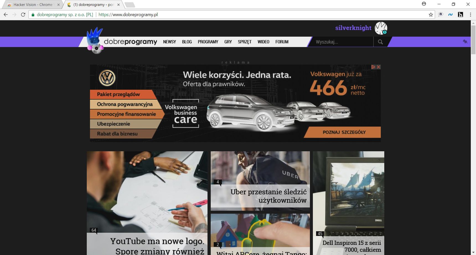Image resolution: width=476 pixels, height=255 pixels.
Task: Open the Chrome three-dot menu
Action: coord(470,15)
